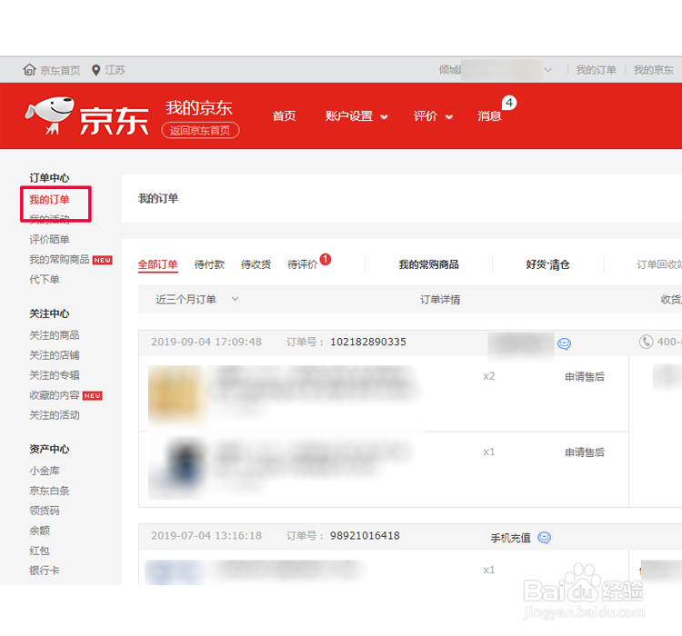The height and width of the screenshot is (636, 682).
Task: Open the 好货·清仓 tab
Action: coord(547,264)
